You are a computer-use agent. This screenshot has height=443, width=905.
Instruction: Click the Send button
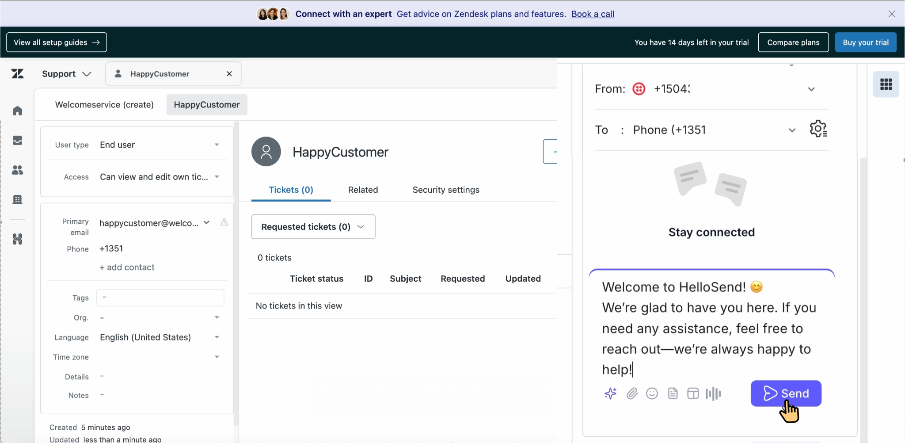[x=786, y=393]
